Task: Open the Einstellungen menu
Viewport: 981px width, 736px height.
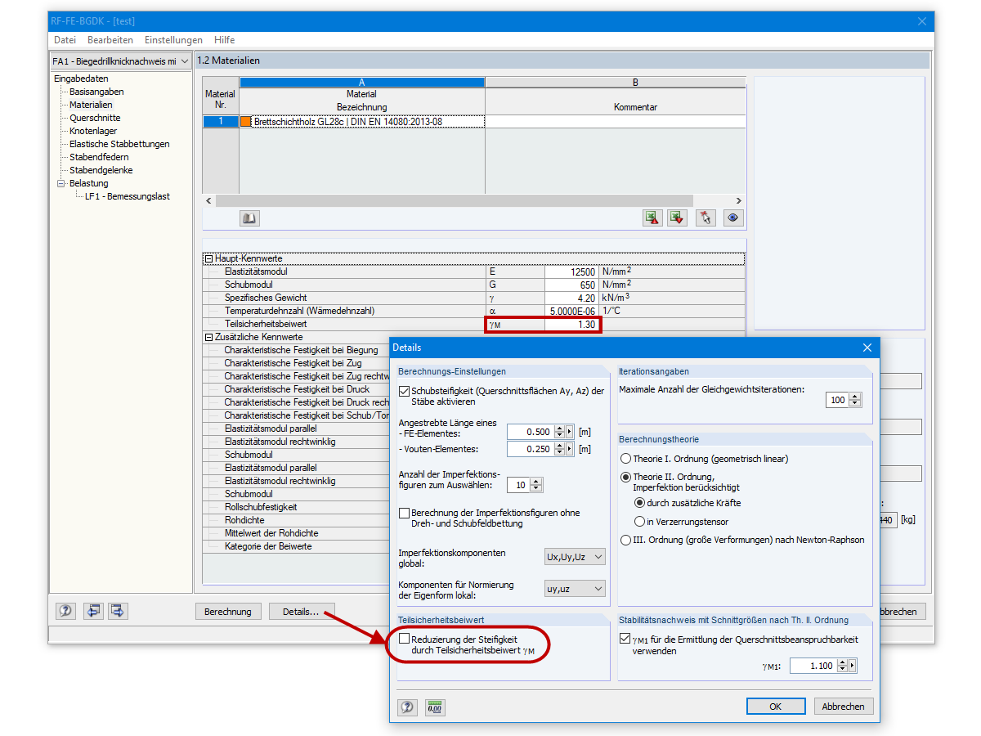Action: [172, 39]
